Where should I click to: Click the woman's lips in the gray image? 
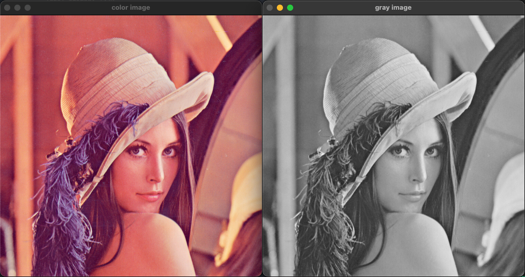point(412,196)
